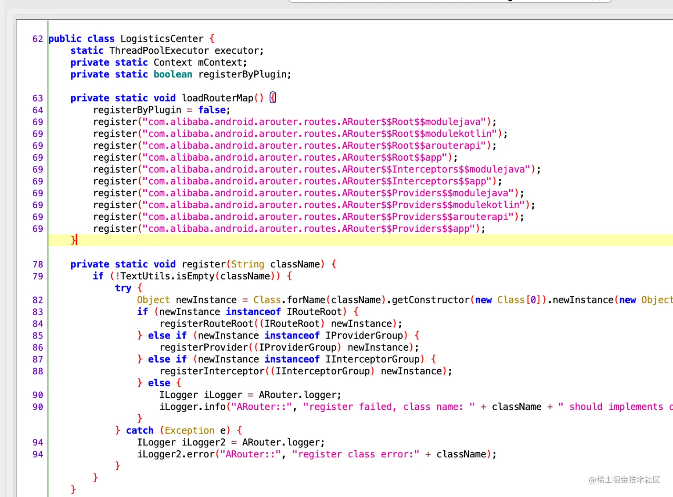Click the iLogger.info "register failed" line

tap(416, 407)
